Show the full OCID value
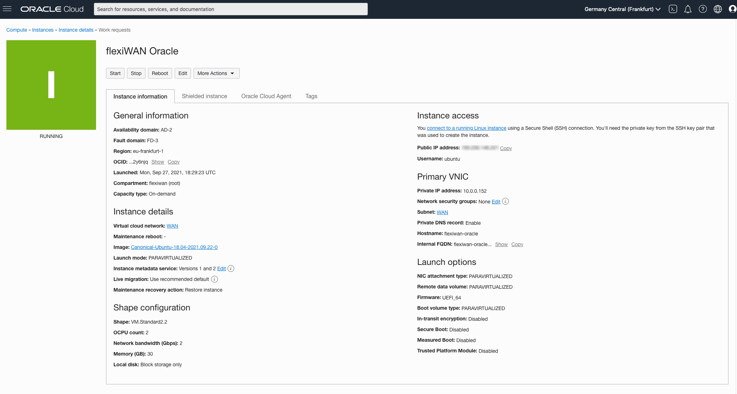This screenshot has height=394, width=737. [x=158, y=162]
